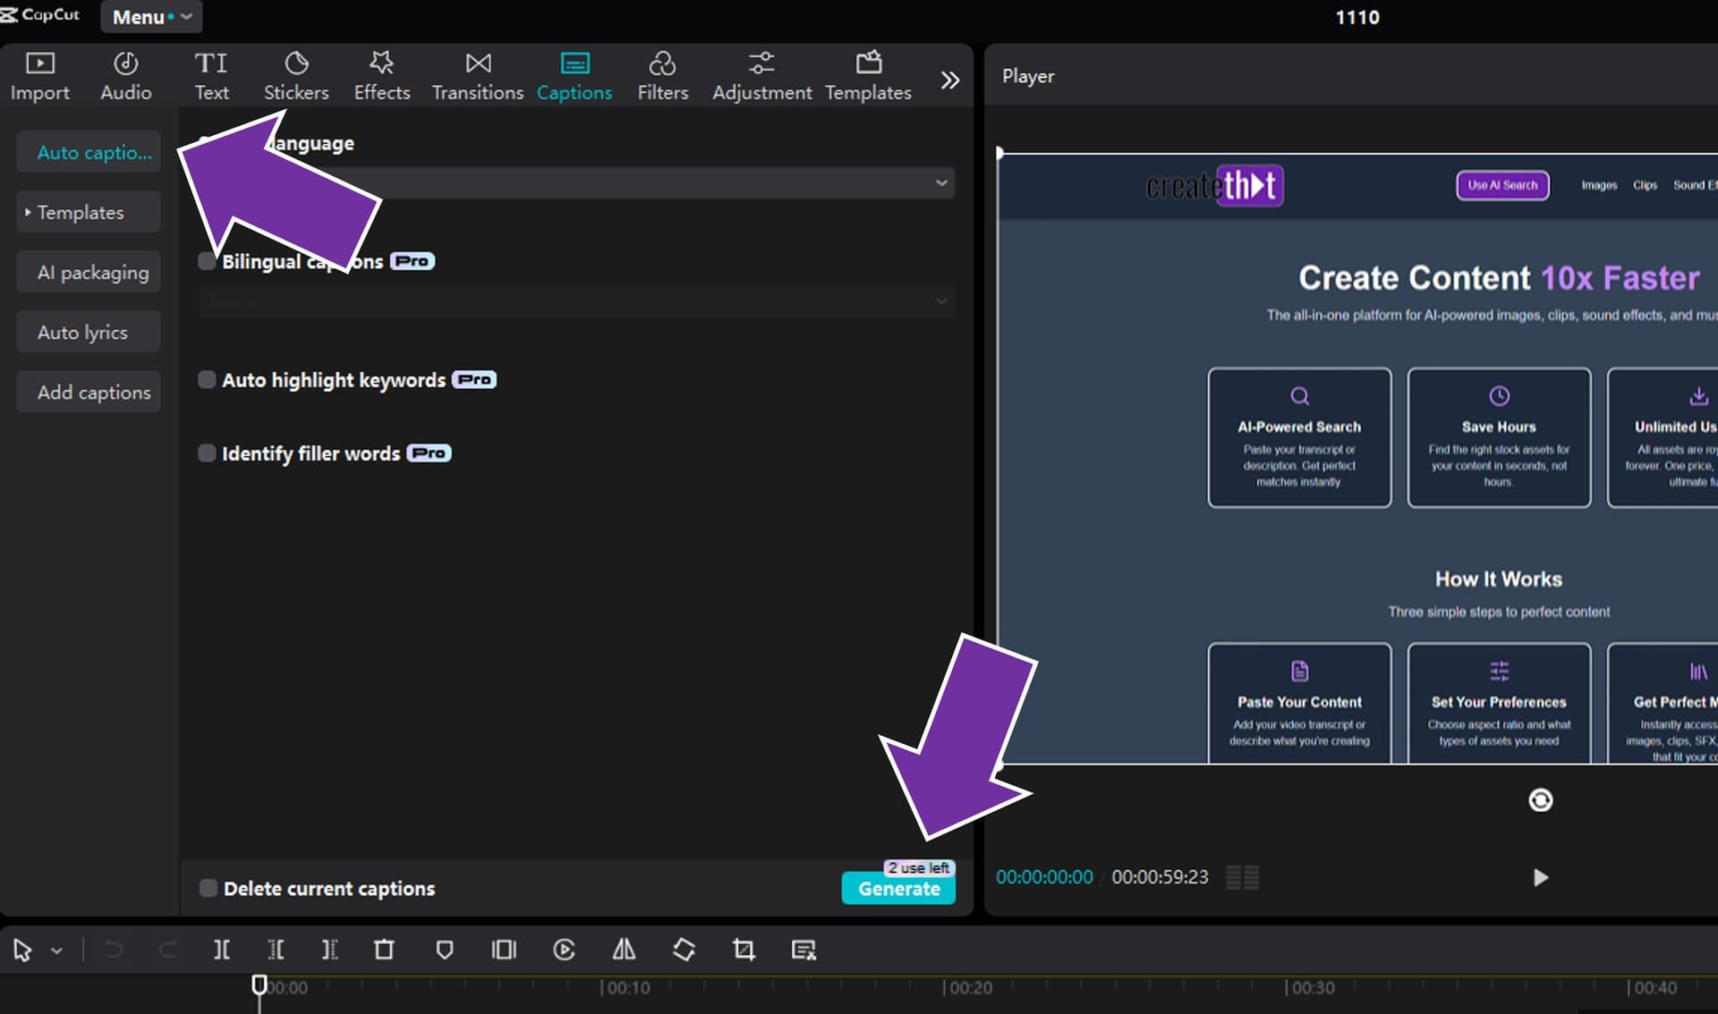Open the player grid ratio icon
The width and height of the screenshot is (1718, 1014).
(x=1242, y=877)
